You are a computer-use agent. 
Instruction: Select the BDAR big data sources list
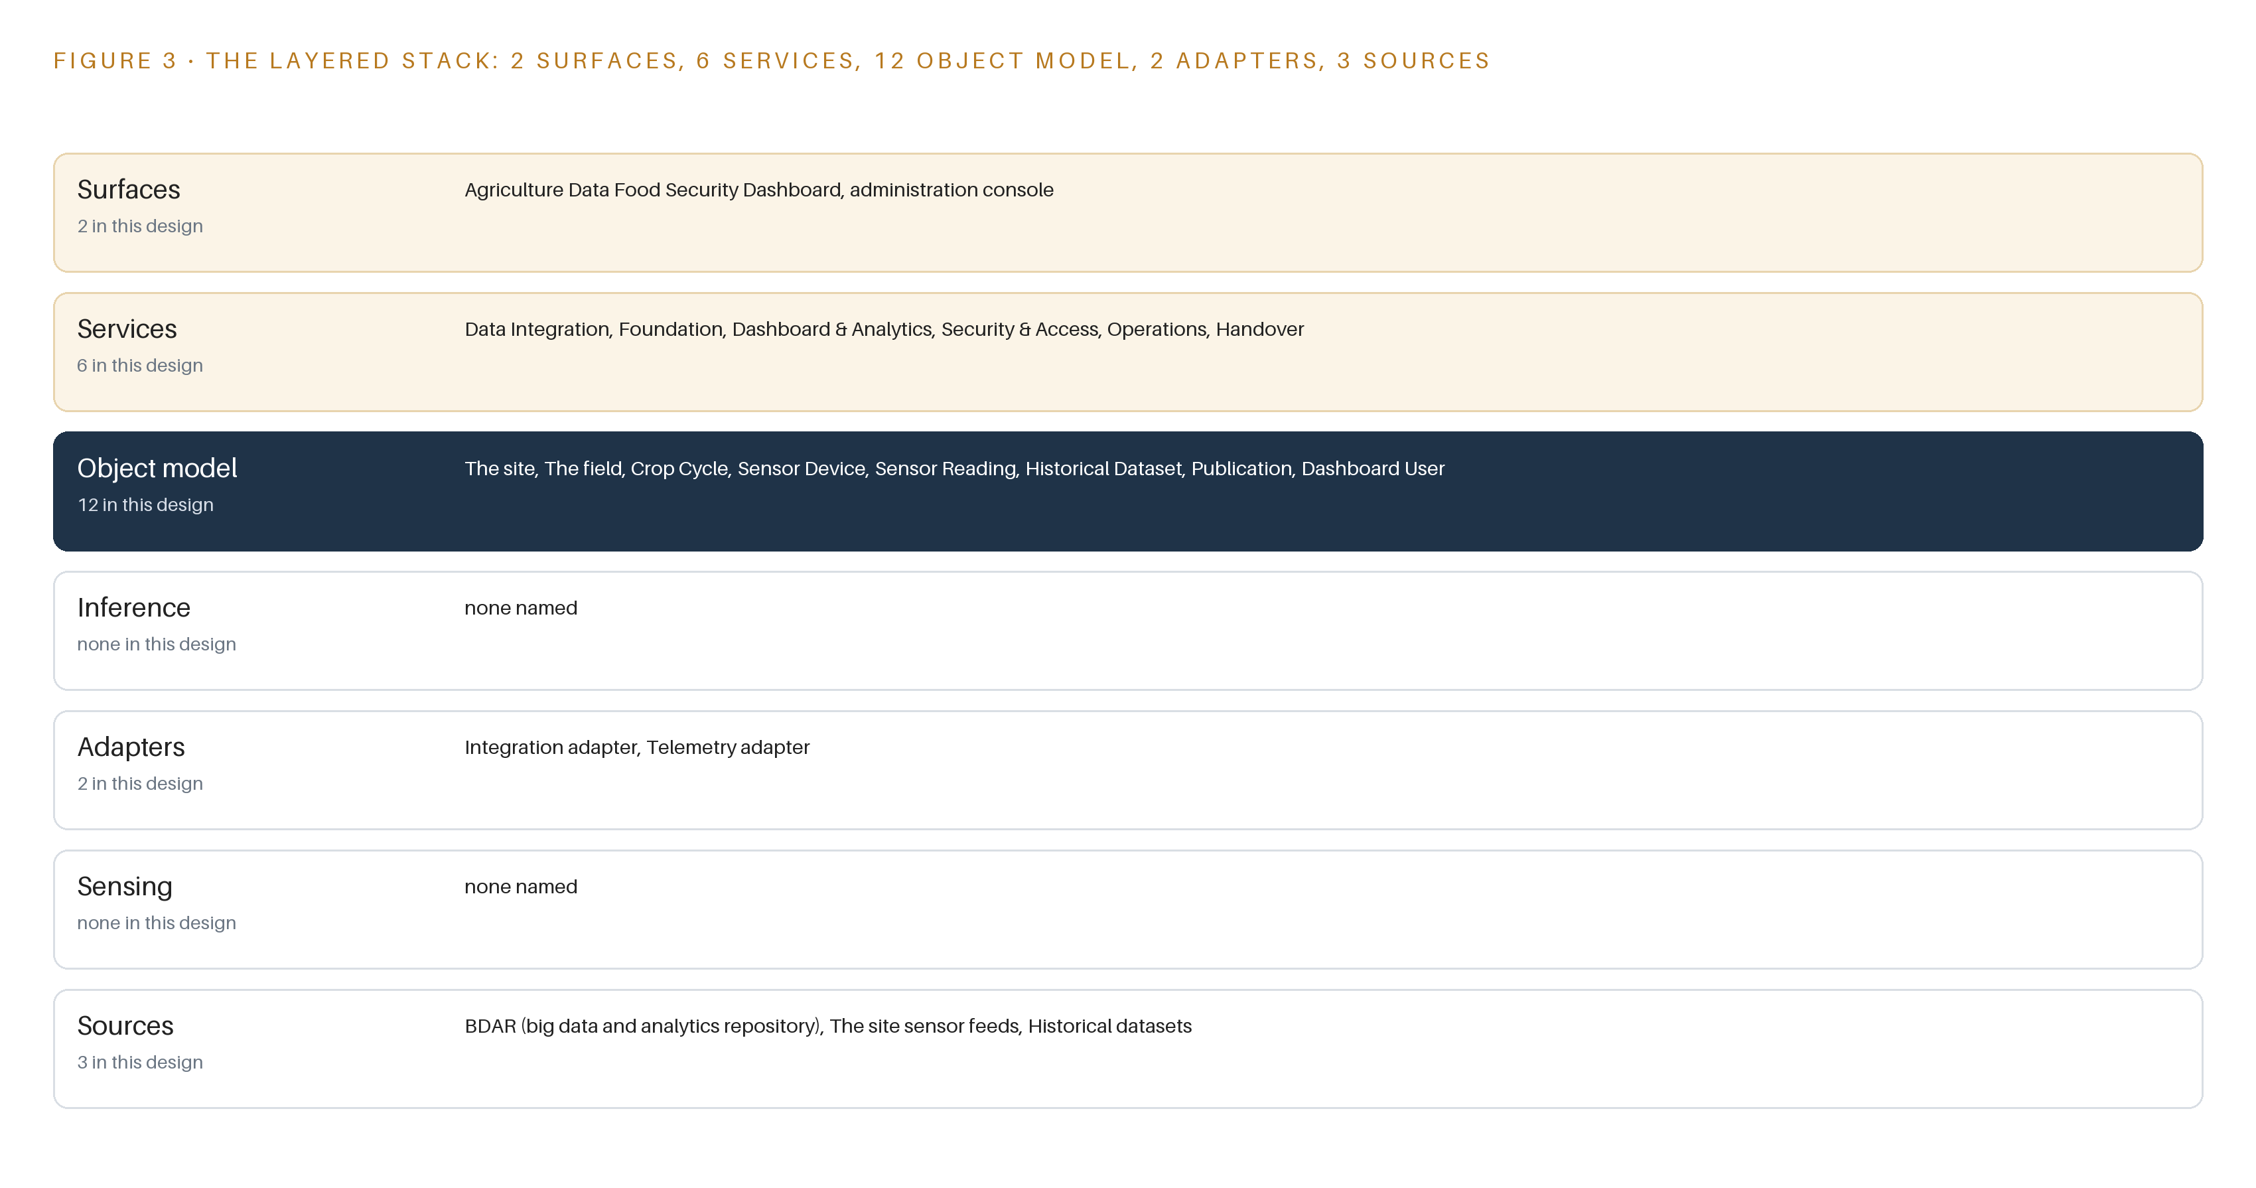click(x=827, y=1026)
